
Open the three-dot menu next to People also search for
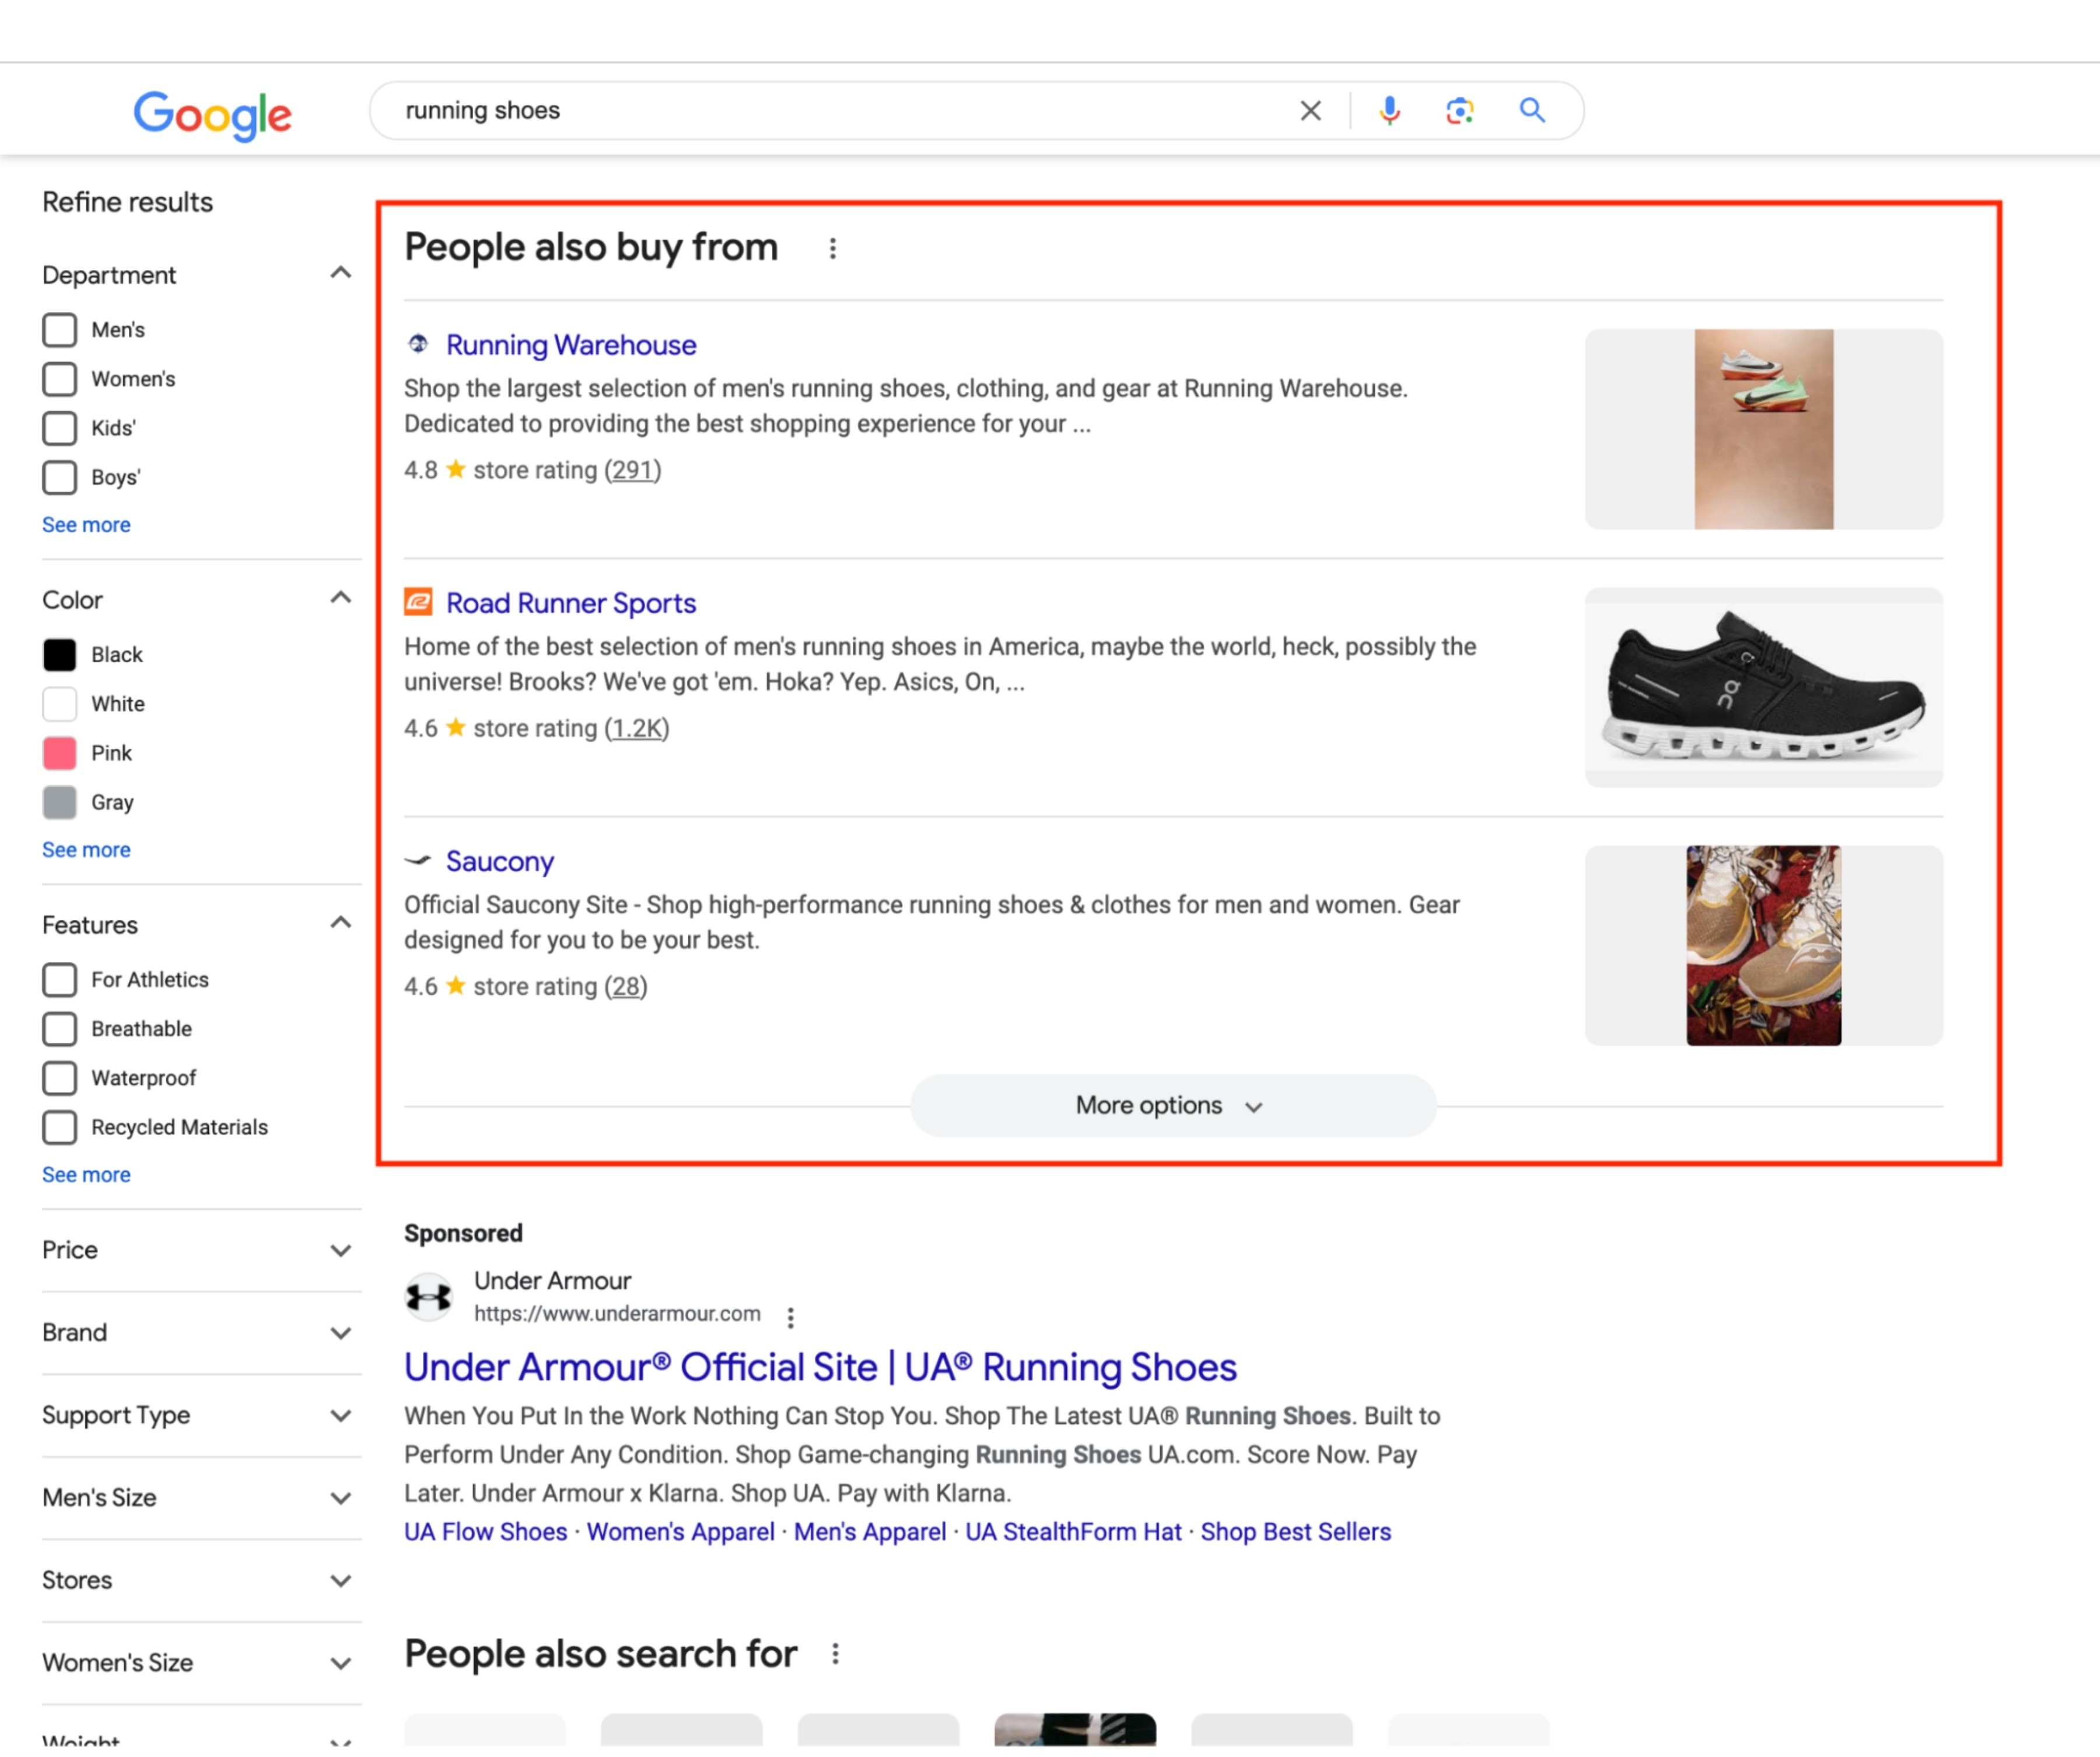pyautogui.click(x=835, y=1653)
